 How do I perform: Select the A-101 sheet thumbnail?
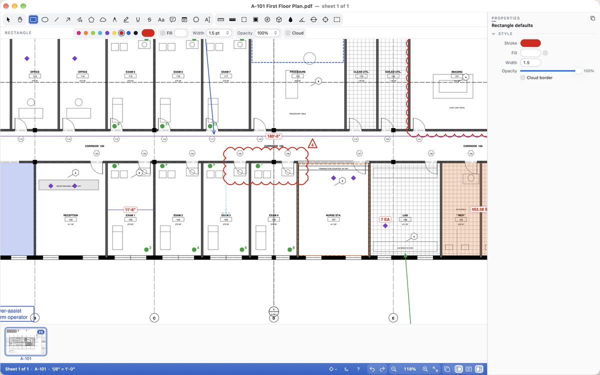pyautogui.click(x=26, y=342)
